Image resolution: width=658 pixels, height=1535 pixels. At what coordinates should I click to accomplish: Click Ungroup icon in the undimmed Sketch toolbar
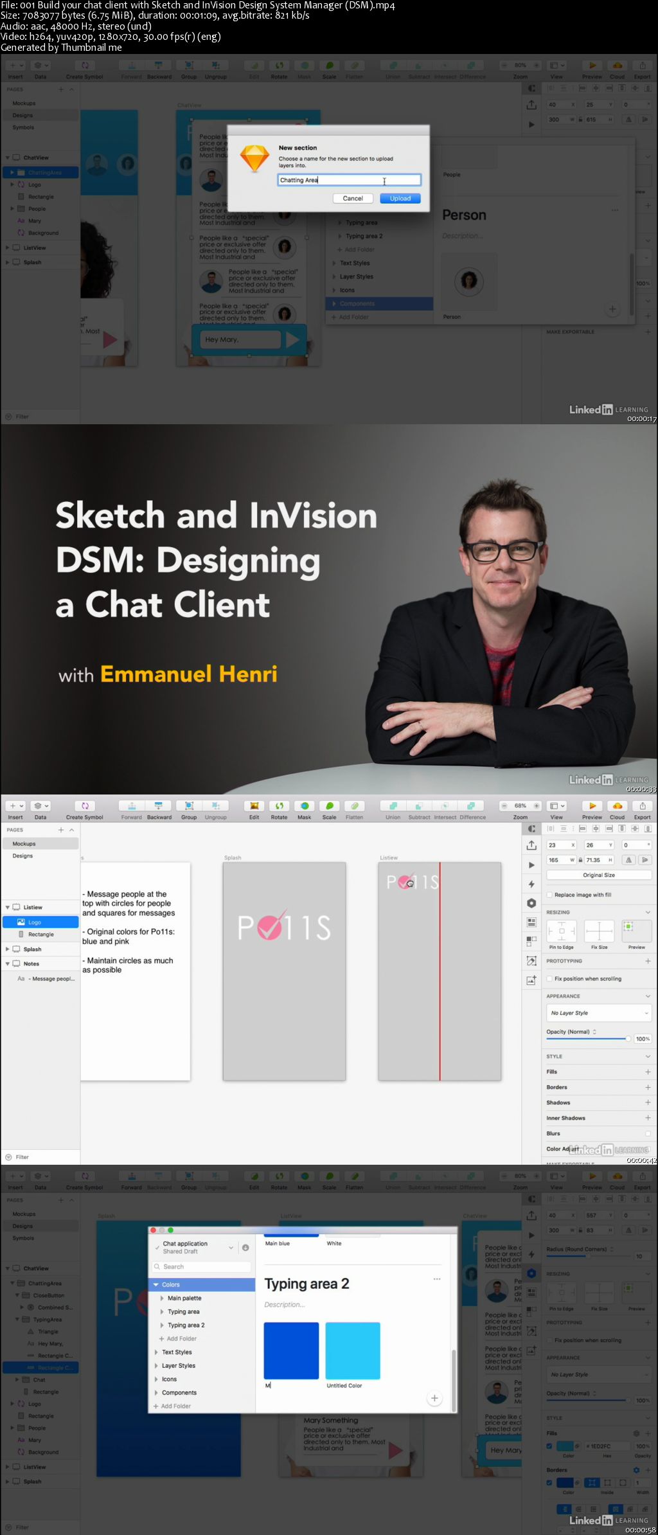pyautogui.click(x=216, y=805)
